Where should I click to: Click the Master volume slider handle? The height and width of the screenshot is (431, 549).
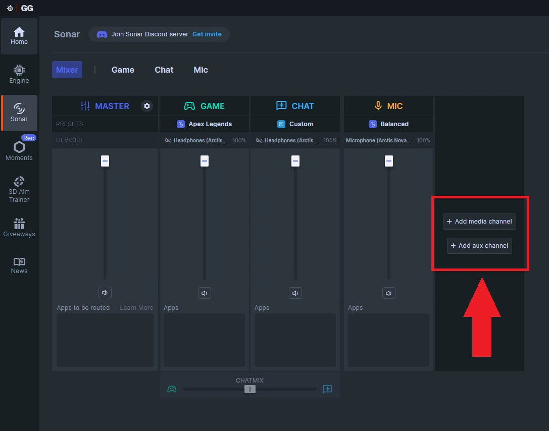(105, 161)
